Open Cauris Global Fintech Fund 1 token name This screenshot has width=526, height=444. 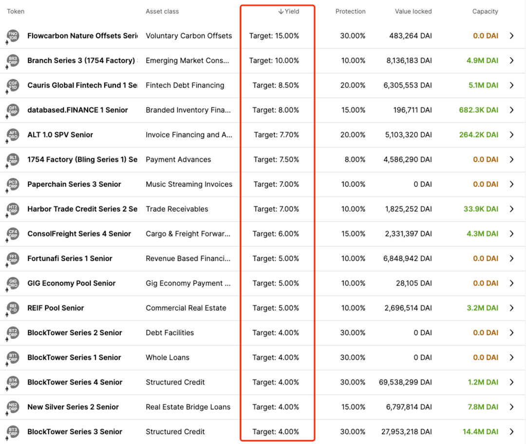pyautogui.click(x=82, y=85)
